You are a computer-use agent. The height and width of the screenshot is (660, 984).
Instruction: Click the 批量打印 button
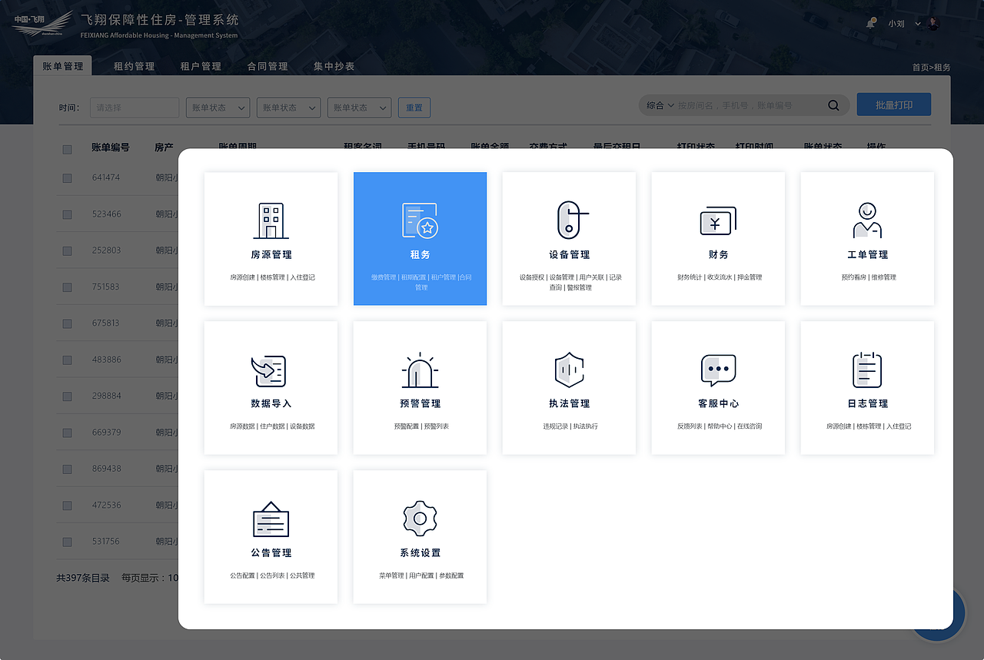(894, 105)
